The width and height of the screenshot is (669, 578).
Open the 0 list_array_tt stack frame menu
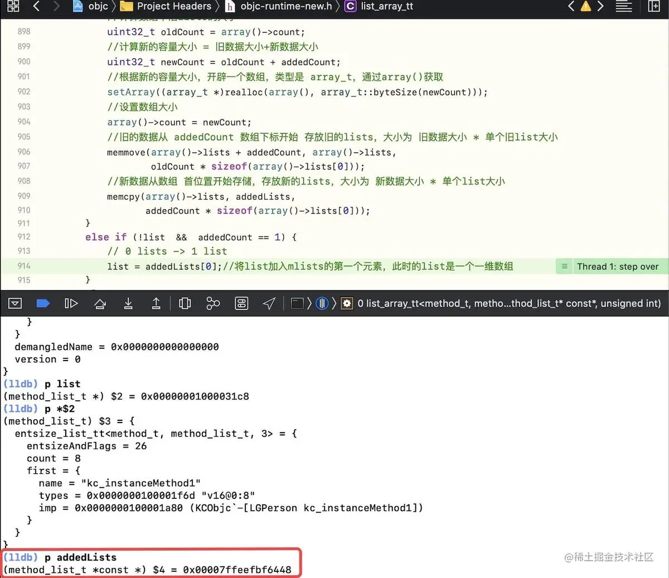click(509, 303)
